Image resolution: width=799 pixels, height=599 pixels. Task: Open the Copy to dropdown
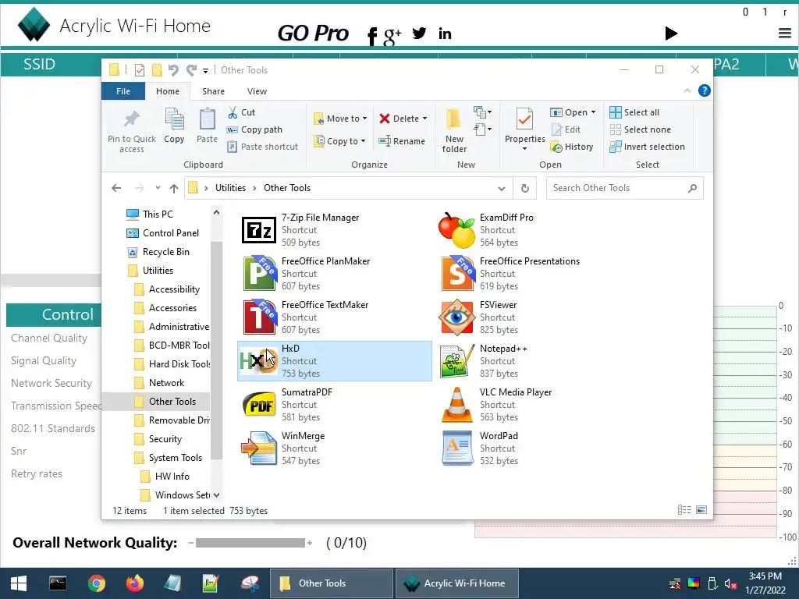(339, 141)
